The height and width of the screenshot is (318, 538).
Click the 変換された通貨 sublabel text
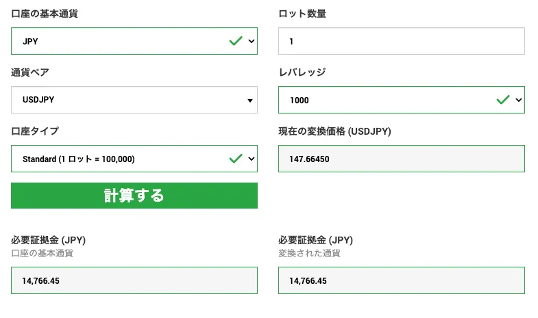[309, 253]
